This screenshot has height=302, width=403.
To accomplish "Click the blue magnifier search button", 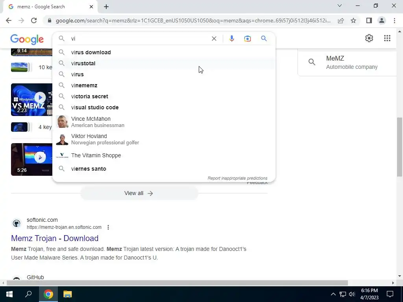I will click(264, 39).
